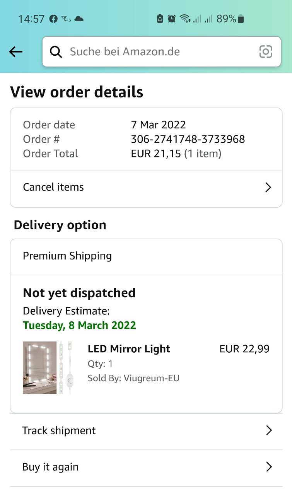
Task: Tap the battery indicator icon
Action: (241, 19)
